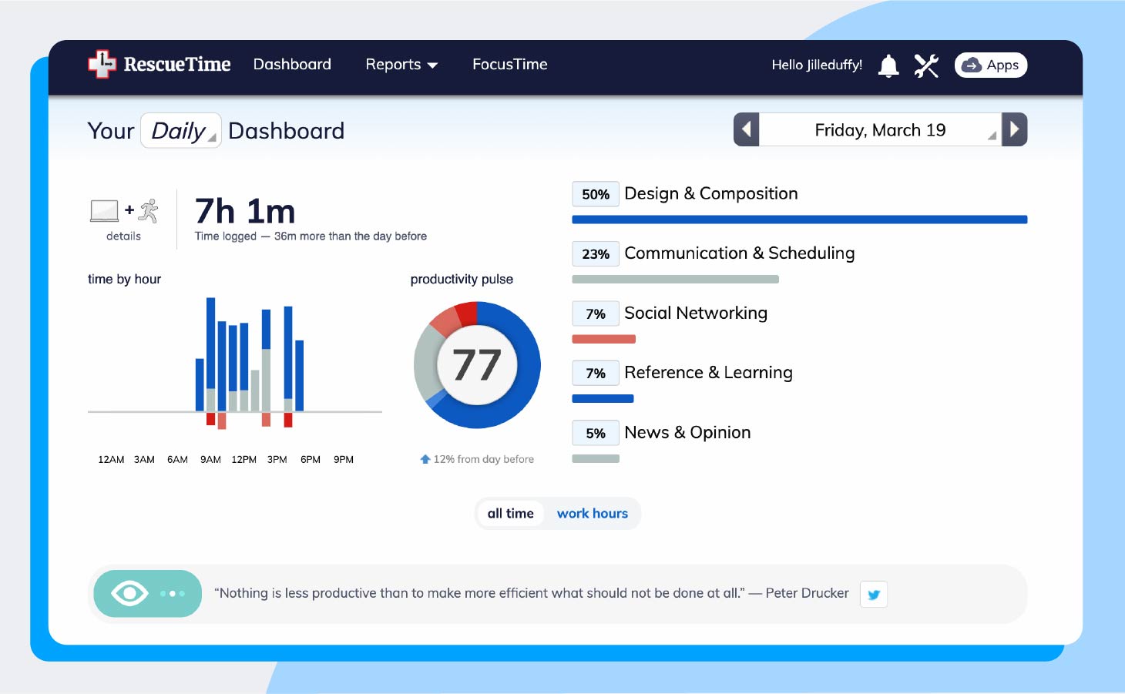Click the Peter Drucker quote text
Screen dimensions: 1125x694
tap(532, 593)
